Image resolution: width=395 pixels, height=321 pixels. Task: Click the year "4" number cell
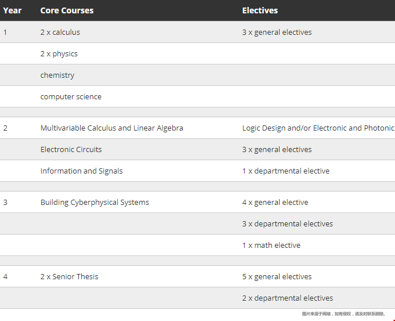click(6, 277)
